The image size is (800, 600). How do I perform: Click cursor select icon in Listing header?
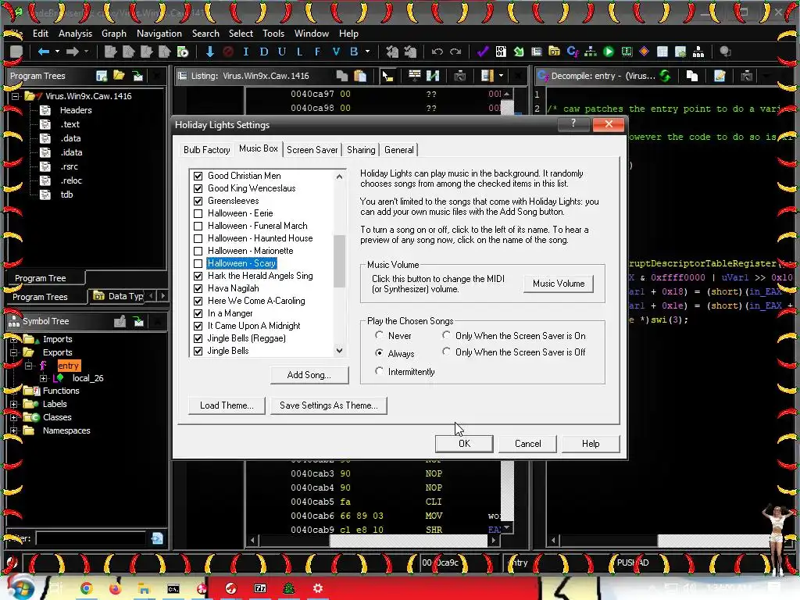click(387, 76)
